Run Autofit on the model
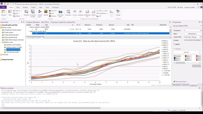 click(46, 13)
